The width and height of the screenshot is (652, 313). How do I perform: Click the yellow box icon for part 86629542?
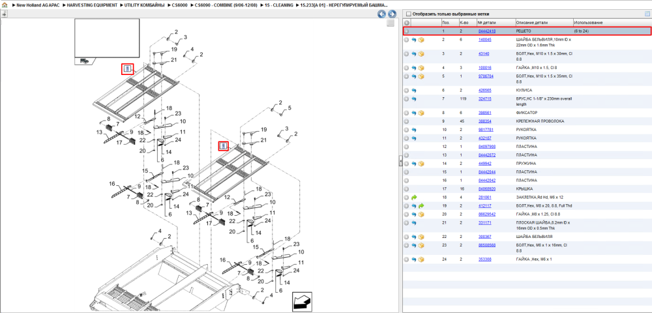(421, 215)
